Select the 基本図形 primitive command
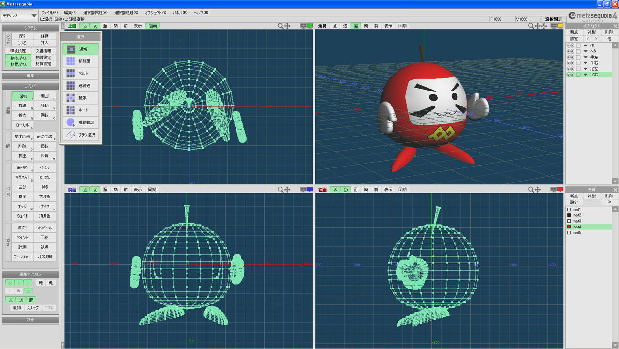Screen dimensions: 619x349 pyautogui.click(x=23, y=137)
